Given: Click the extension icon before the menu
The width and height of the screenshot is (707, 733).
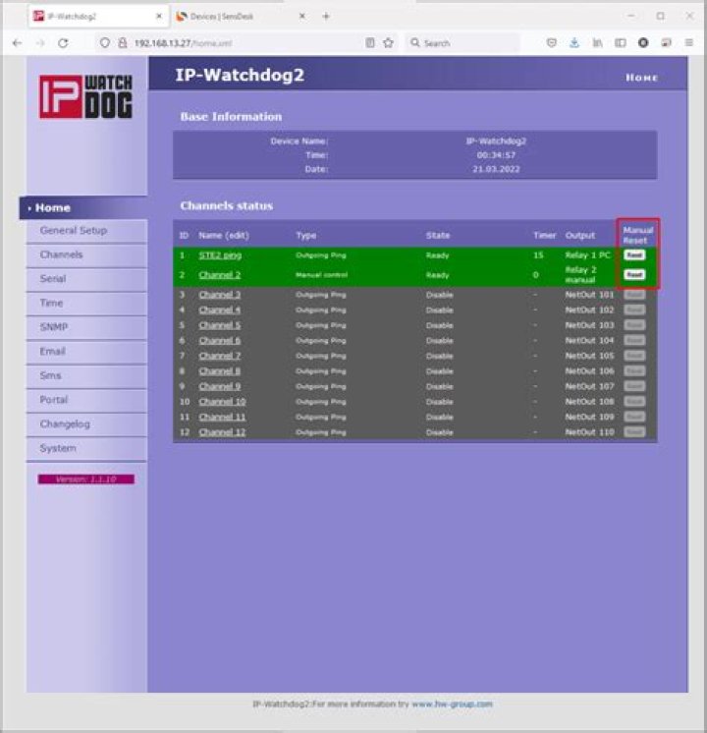Looking at the screenshot, I should coord(666,43).
